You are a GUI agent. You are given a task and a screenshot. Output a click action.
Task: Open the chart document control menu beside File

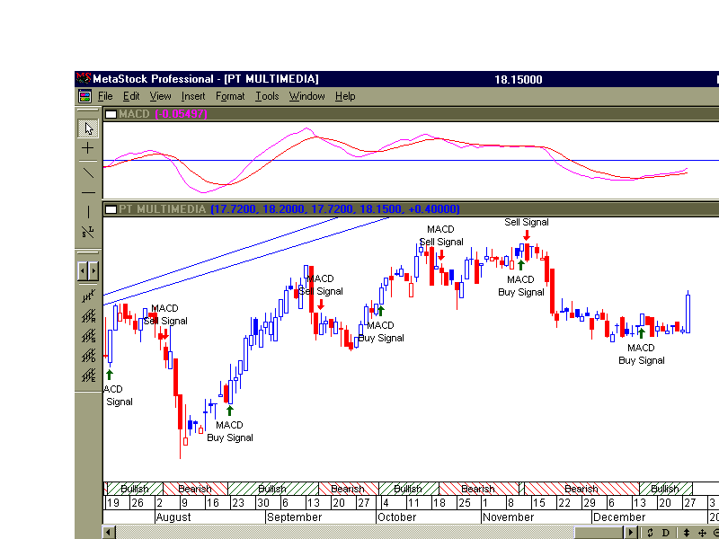coord(85,96)
